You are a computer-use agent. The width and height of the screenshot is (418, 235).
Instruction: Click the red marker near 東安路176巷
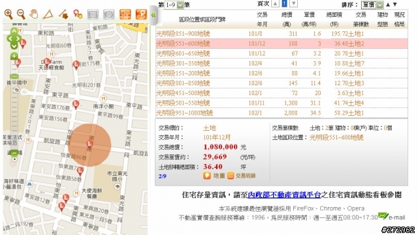click(x=76, y=104)
